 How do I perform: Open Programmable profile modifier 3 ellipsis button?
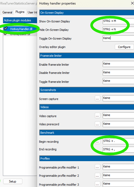coord(97,184)
